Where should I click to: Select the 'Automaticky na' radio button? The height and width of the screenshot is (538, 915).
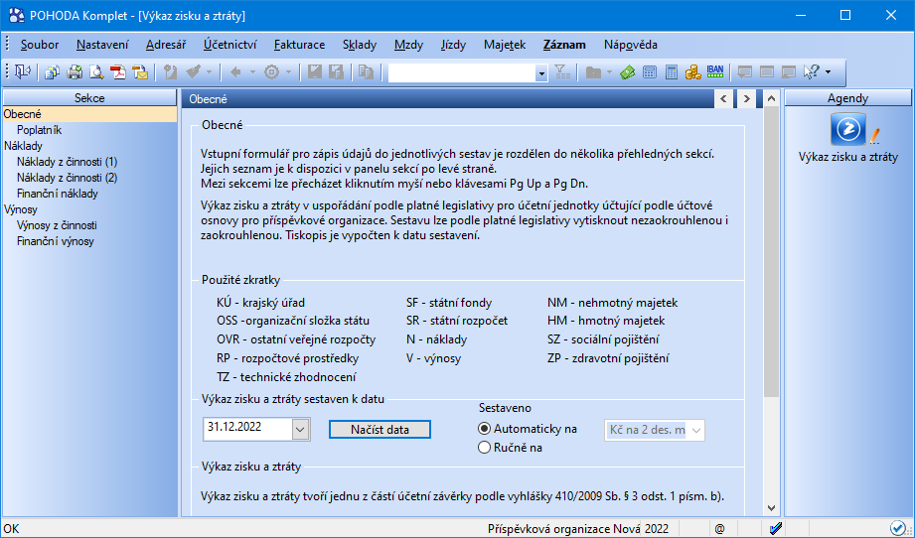click(x=485, y=429)
